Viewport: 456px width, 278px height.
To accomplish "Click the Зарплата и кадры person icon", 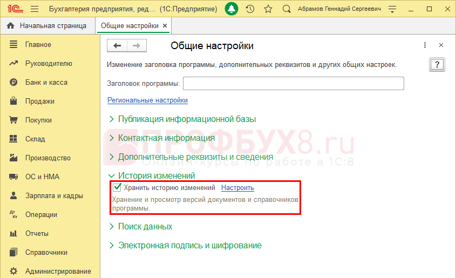I will pyautogui.click(x=13, y=195).
